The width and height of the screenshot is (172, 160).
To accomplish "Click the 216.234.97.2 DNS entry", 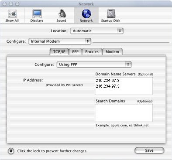I will click(x=108, y=81).
